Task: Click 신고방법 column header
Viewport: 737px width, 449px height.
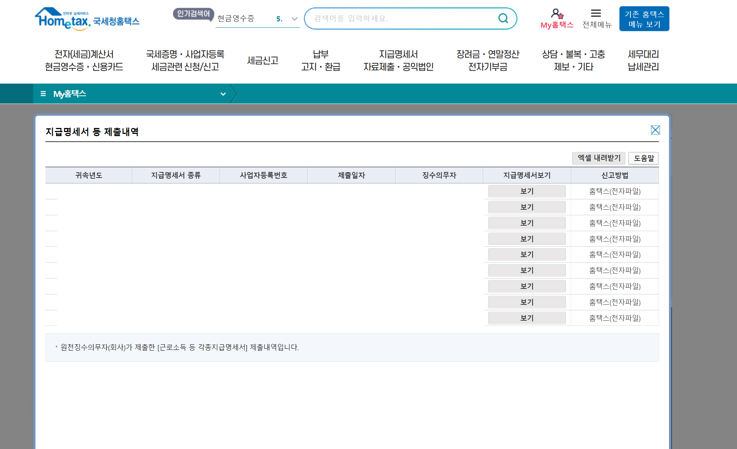Action: [x=615, y=175]
